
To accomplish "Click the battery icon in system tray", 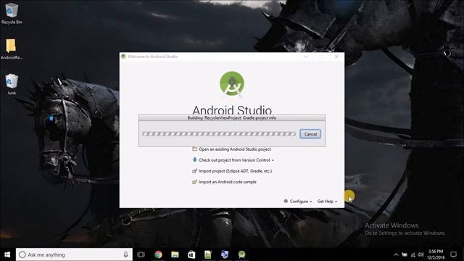I will (x=405, y=254).
